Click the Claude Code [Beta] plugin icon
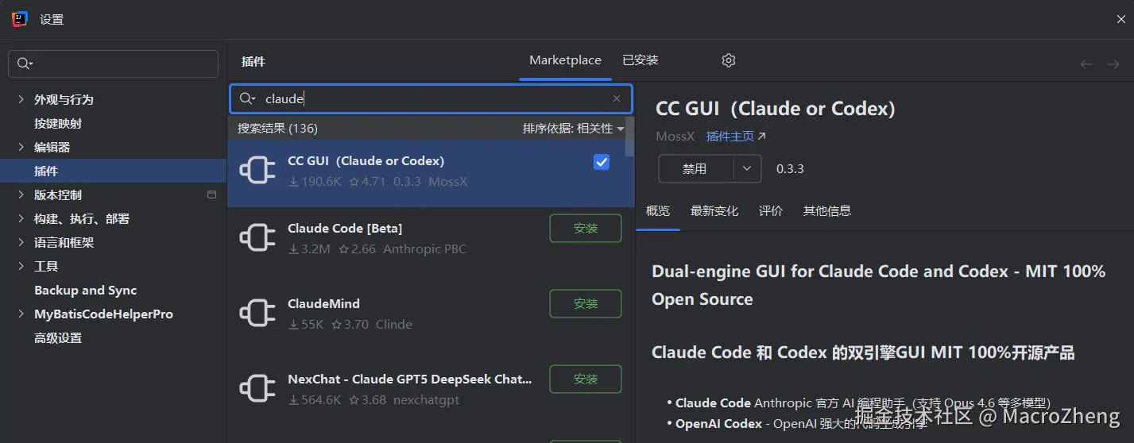The height and width of the screenshot is (443, 1134). (257, 238)
